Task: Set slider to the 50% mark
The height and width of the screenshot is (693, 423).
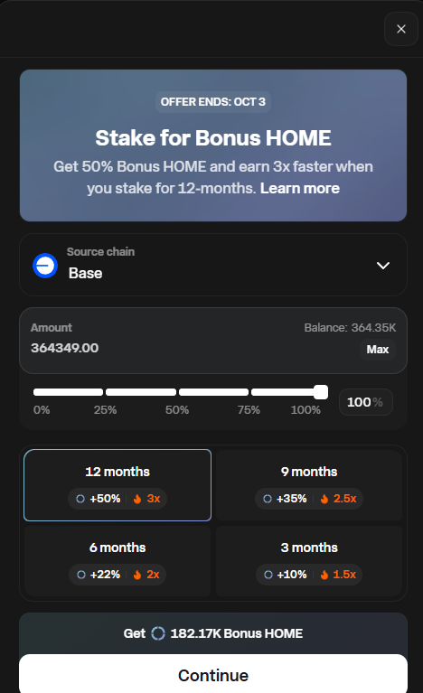Action: click(x=177, y=392)
